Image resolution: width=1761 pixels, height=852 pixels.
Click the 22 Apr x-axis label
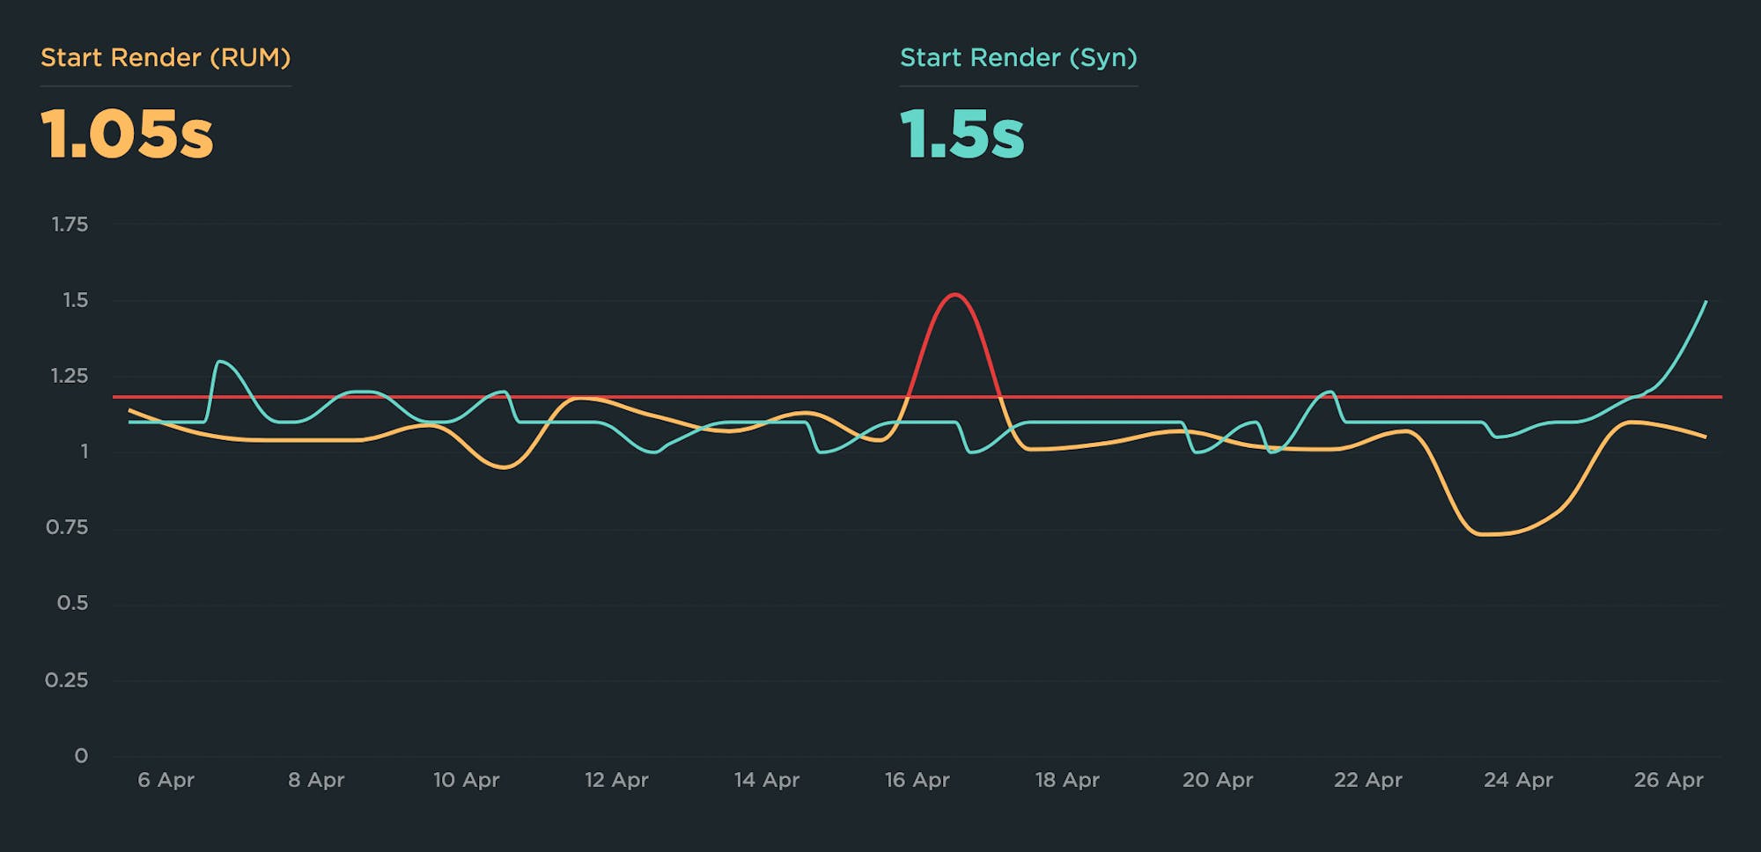[1367, 780]
